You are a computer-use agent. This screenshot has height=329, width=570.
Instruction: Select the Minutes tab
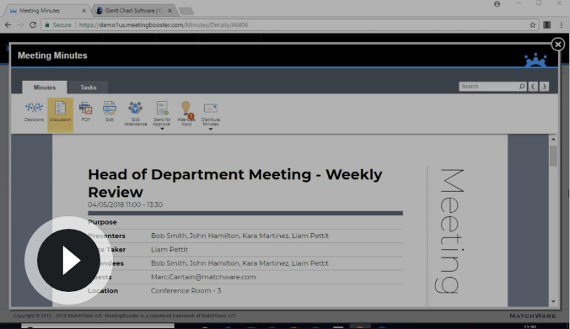coord(45,88)
